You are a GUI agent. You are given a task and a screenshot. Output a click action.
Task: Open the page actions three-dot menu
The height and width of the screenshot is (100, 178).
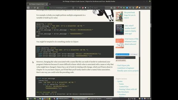[77, 8]
